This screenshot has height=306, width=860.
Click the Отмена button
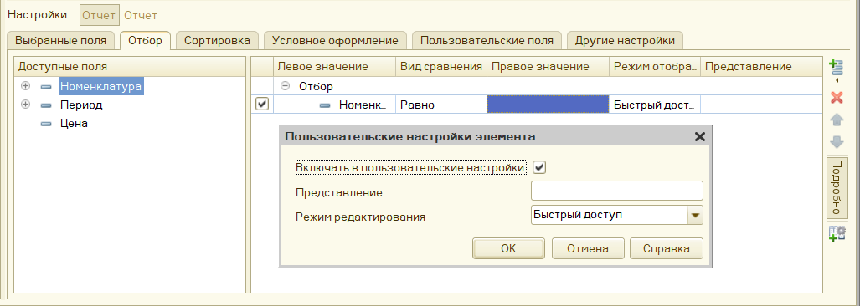click(587, 248)
